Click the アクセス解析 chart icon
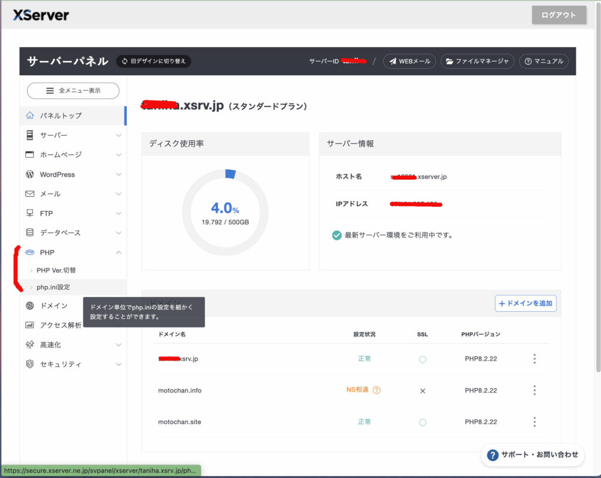Screen dimensions: 601x478 click(x=29, y=325)
